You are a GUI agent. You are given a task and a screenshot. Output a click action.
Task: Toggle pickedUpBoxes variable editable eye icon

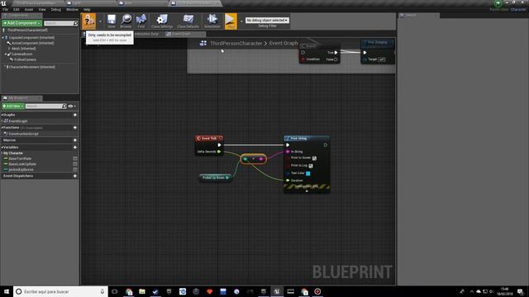point(75,169)
